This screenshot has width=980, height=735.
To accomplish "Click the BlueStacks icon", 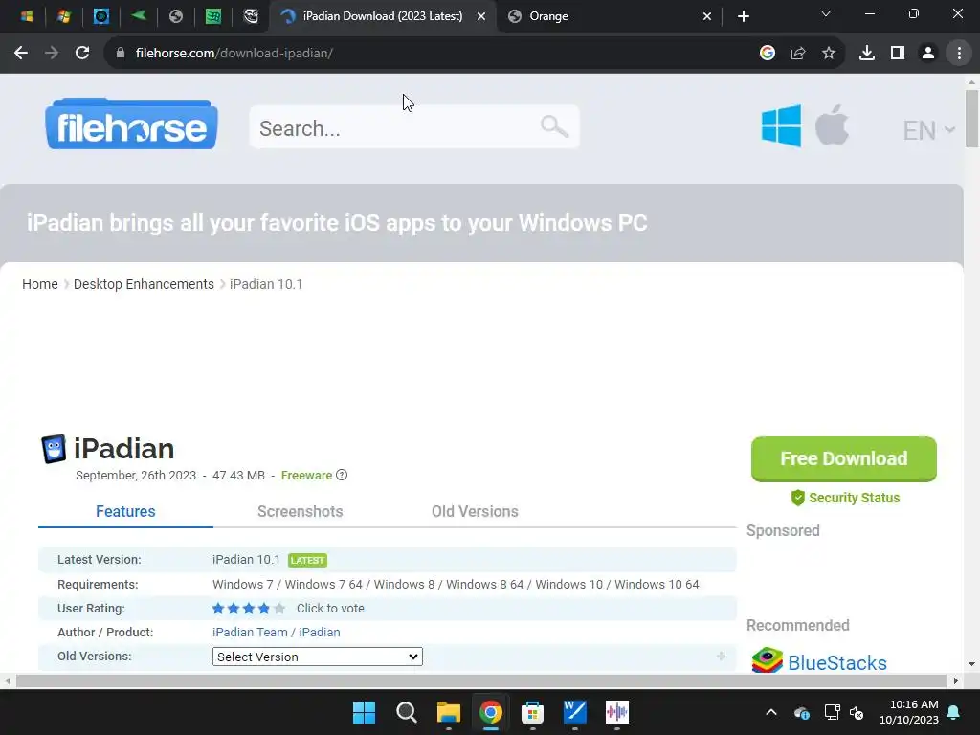I will tap(767, 660).
